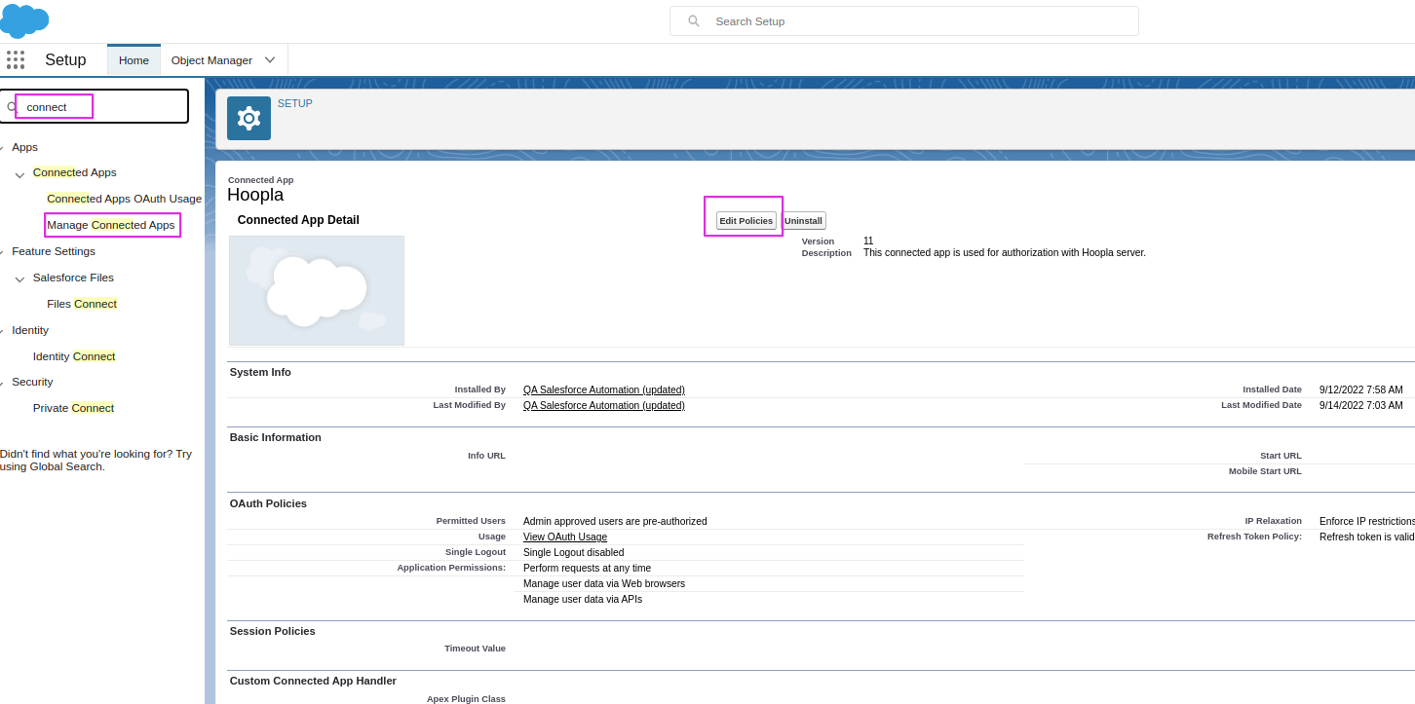Screen dimensions: 1415x704
Task: Open the Installed By user link
Action: 604,390
